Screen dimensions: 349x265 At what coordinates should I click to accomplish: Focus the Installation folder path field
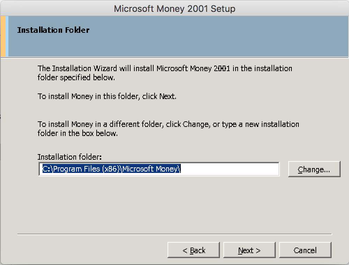(159, 169)
